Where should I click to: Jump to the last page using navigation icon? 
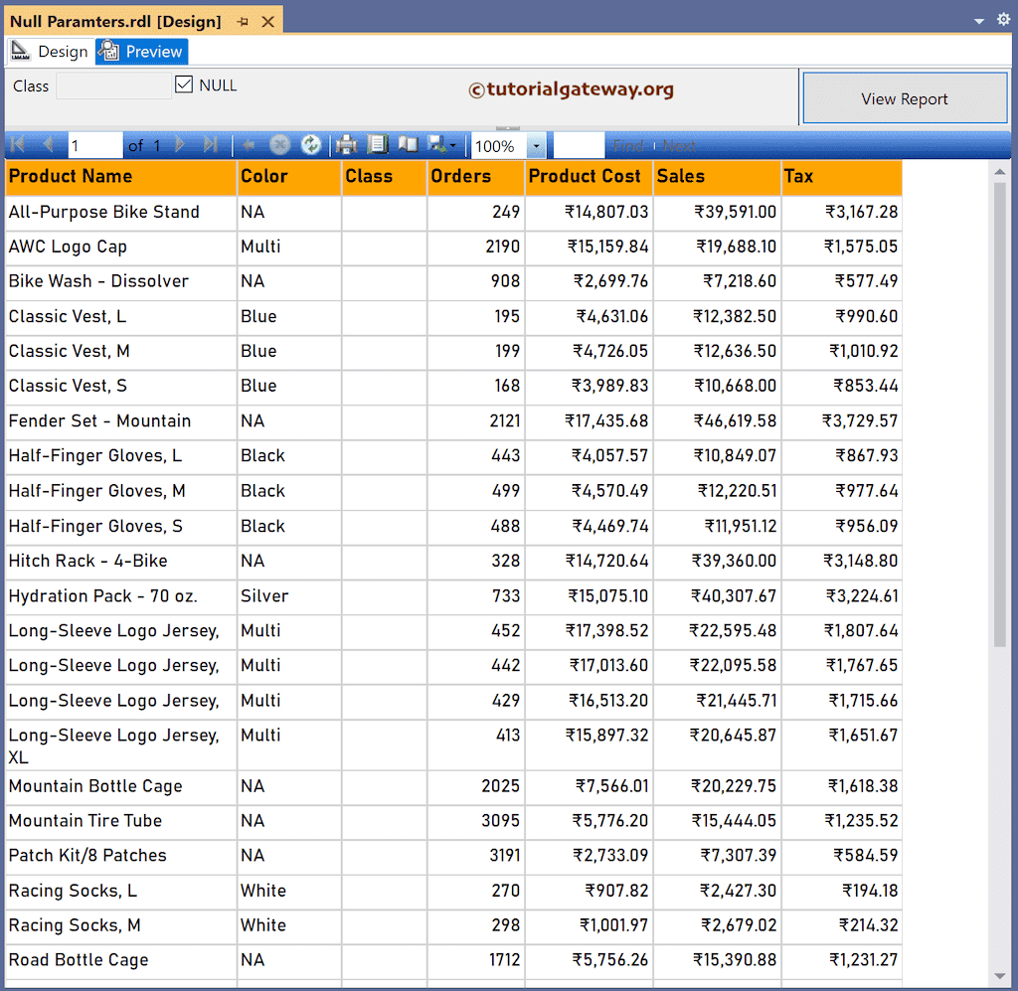211,145
